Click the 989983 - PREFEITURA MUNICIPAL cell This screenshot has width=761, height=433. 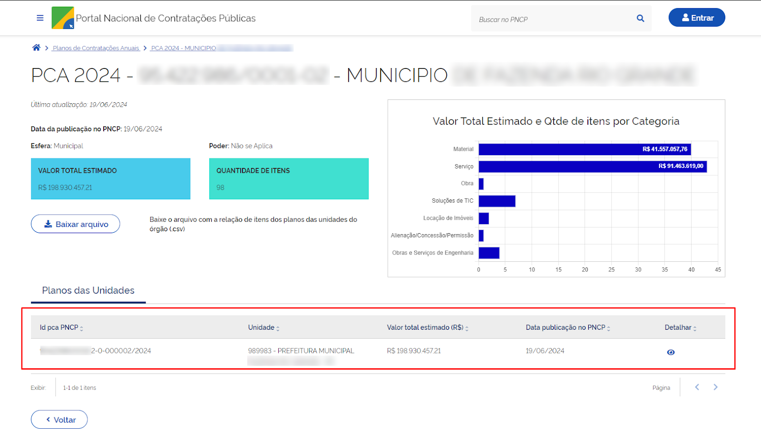(301, 351)
